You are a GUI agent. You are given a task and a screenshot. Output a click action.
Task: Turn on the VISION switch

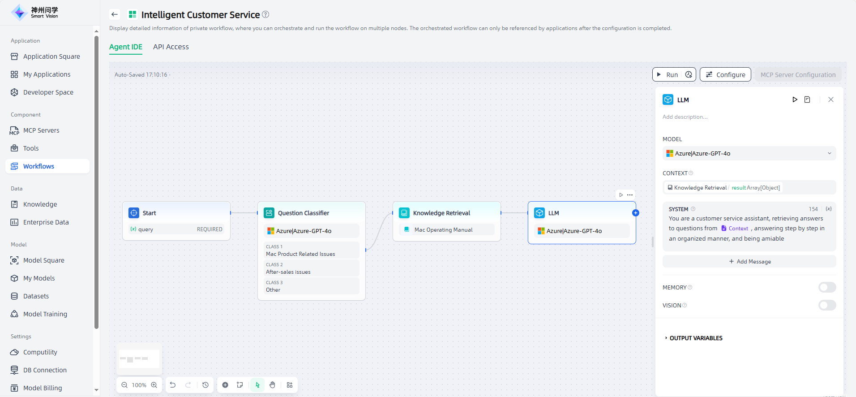click(827, 305)
